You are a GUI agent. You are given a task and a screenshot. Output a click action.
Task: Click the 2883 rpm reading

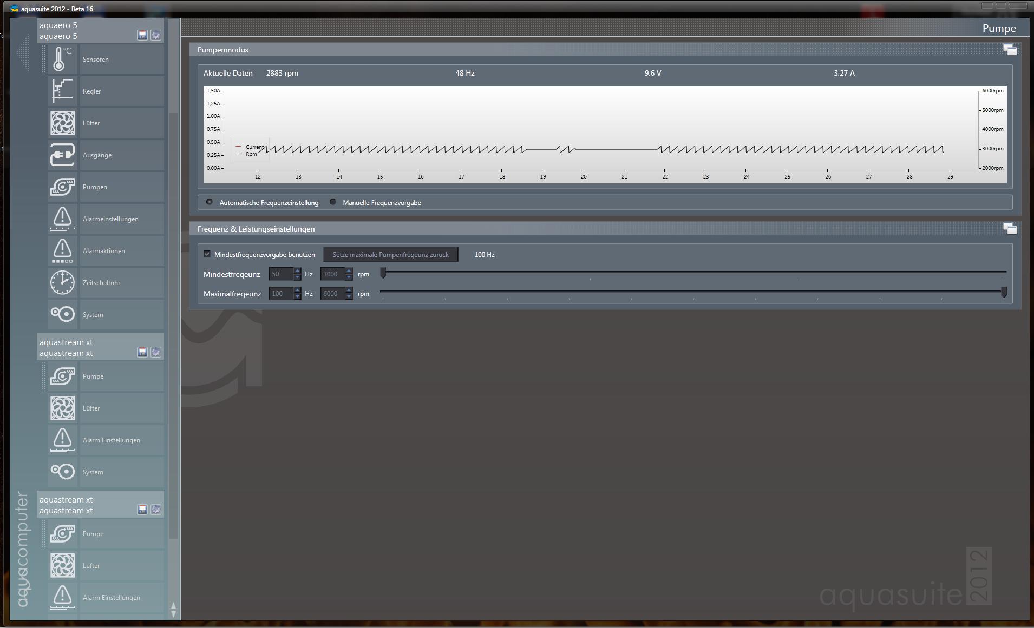click(282, 73)
